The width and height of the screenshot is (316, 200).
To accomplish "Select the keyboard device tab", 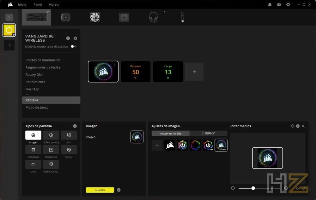I will click(36, 17).
